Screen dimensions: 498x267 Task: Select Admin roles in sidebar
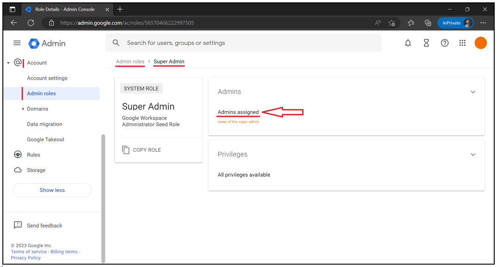(41, 93)
